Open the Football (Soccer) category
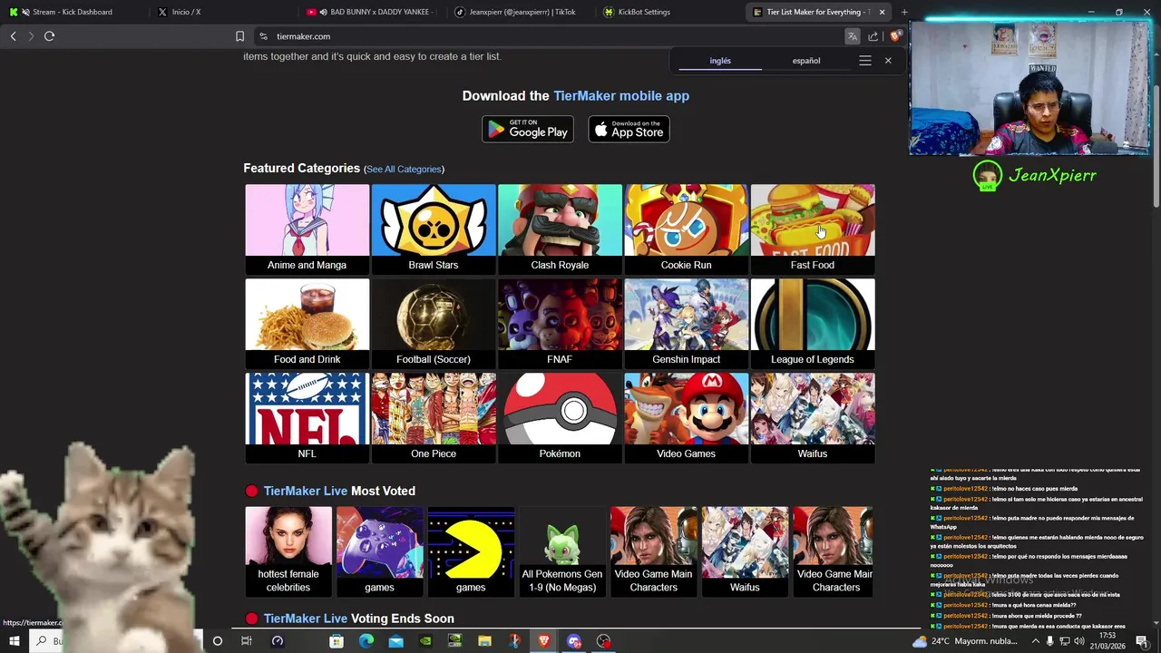 434,323
